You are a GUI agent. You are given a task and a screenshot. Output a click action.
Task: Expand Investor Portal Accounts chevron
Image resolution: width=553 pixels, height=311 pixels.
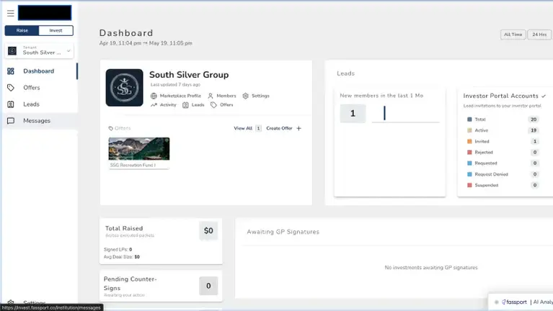tap(544, 96)
